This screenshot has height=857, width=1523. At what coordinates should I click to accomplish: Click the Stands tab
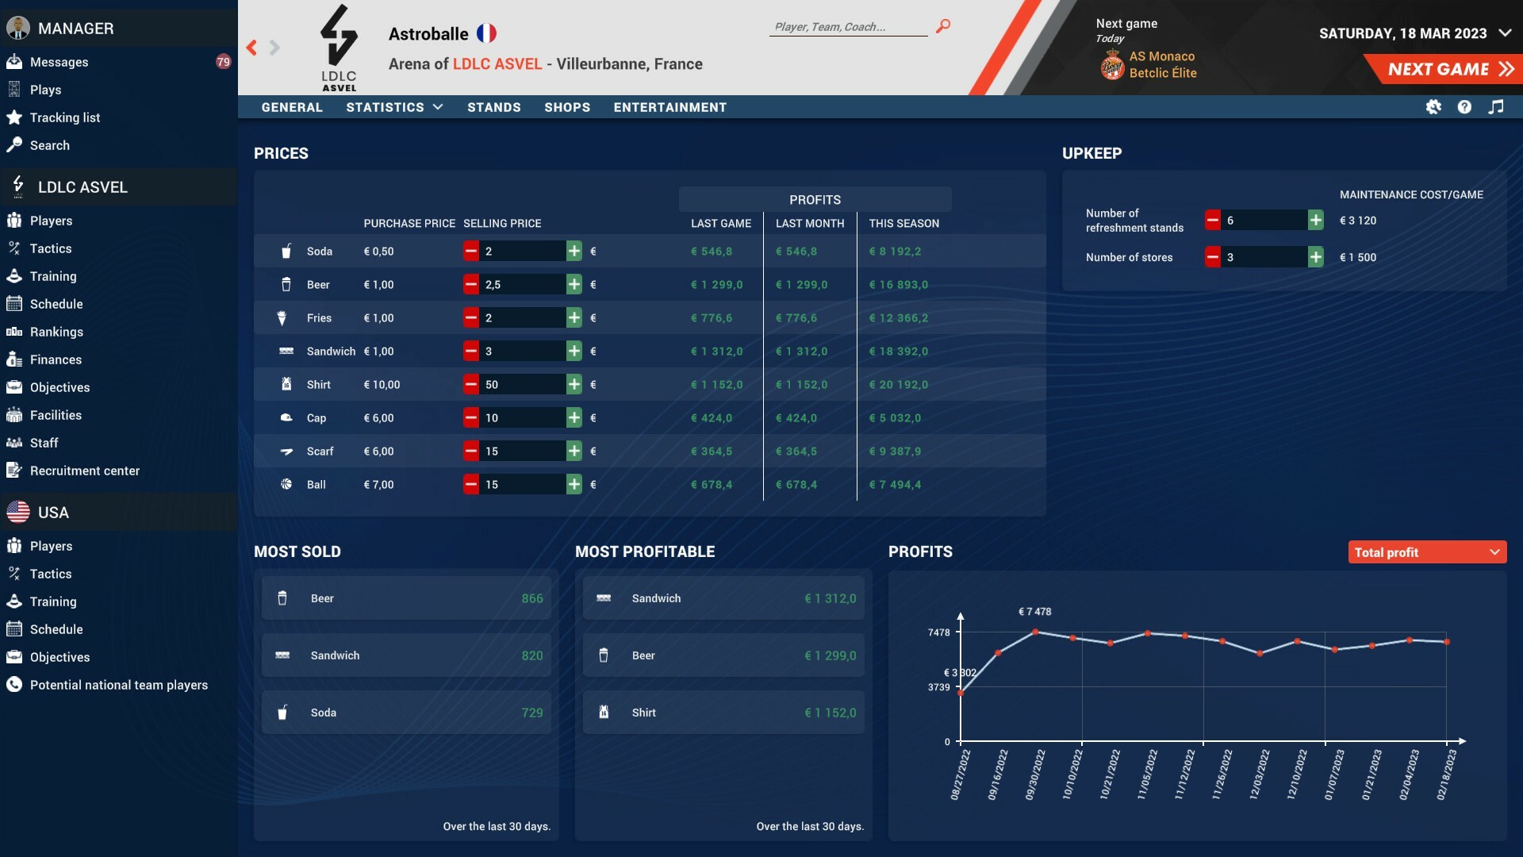pos(493,107)
